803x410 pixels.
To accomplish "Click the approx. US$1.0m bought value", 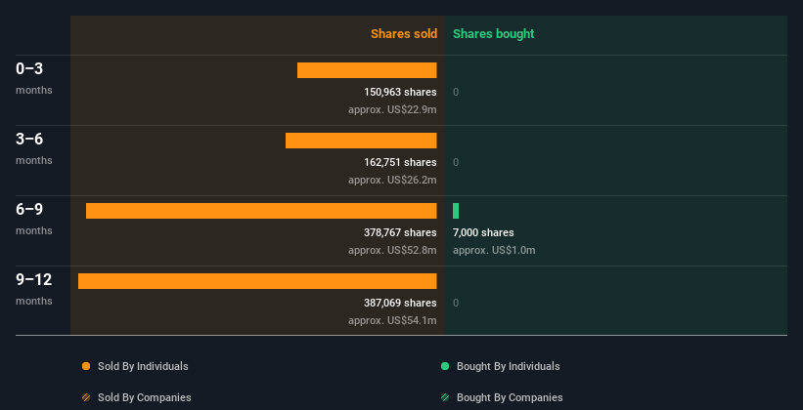I will (x=494, y=251).
